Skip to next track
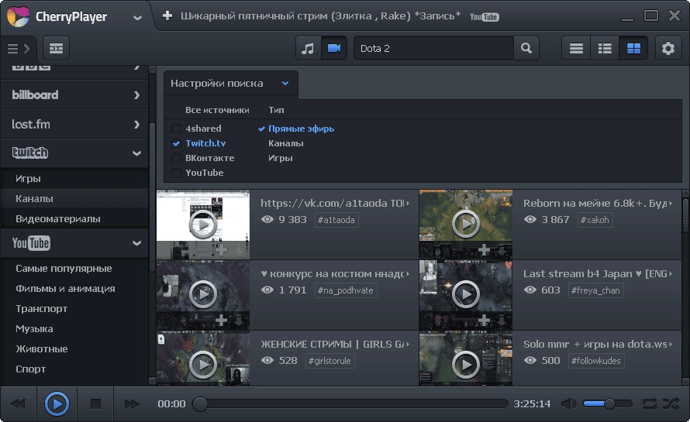This screenshot has height=422, width=690. click(132, 403)
